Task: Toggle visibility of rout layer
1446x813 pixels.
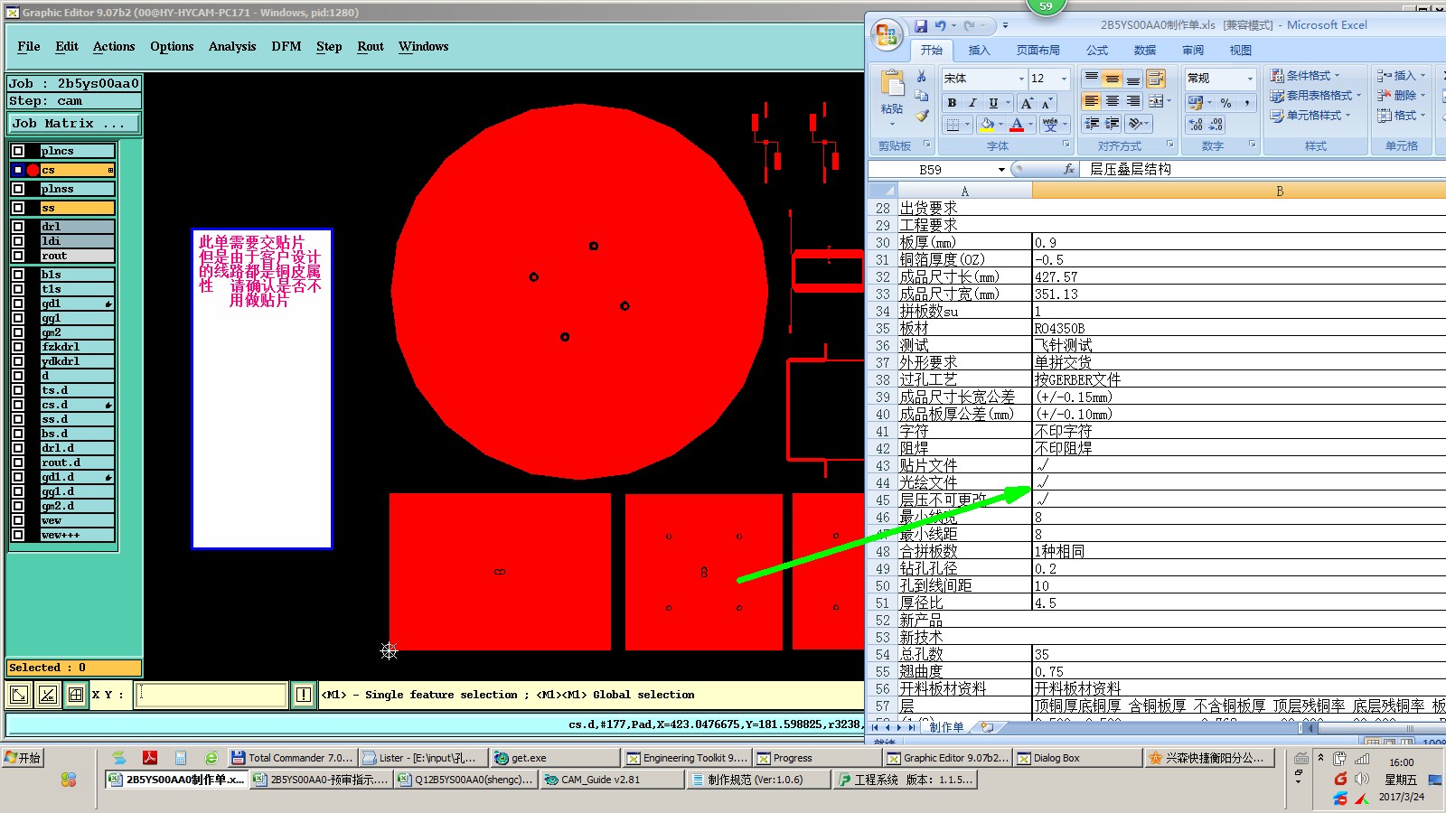Action: tap(18, 256)
